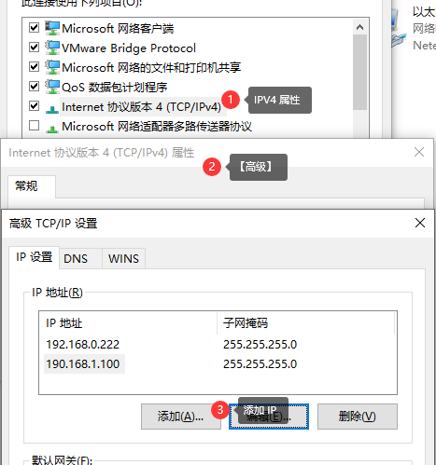This screenshot has width=436, height=465.
Task: Select QoS 数据包计划程序 list item
Action: tap(114, 88)
